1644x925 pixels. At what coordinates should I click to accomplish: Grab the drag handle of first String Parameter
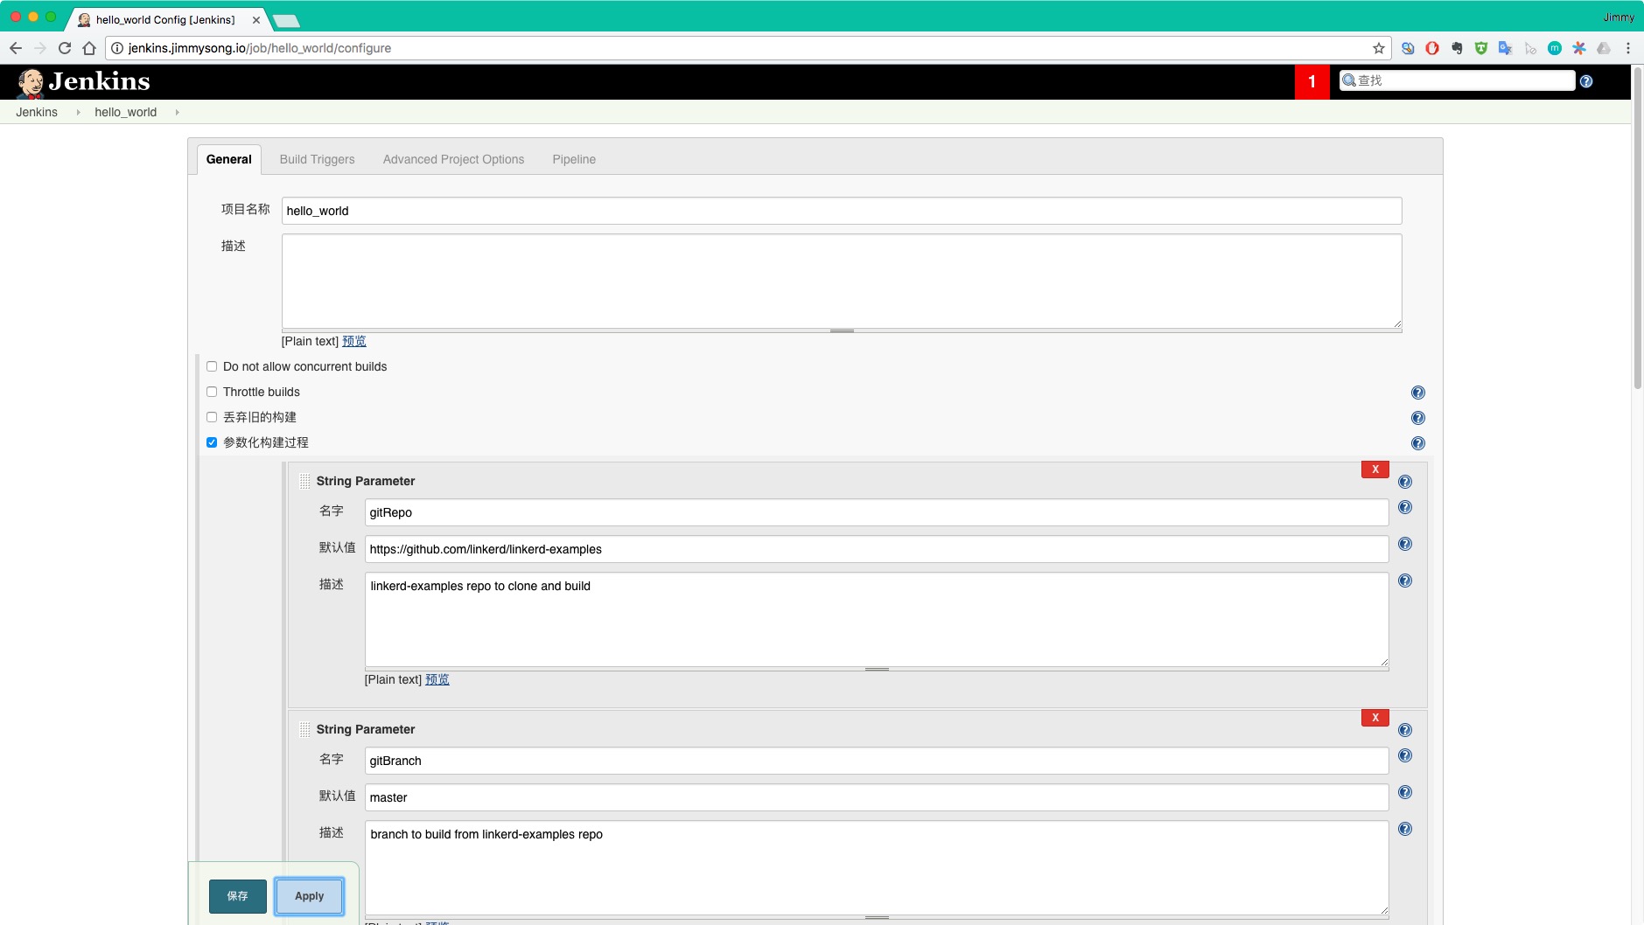304,482
